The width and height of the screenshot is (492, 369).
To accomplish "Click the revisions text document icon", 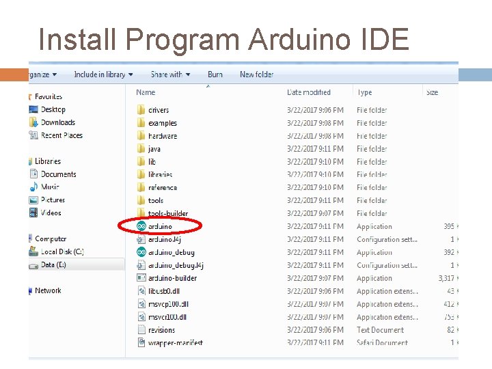I will click(x=141, y=330).
